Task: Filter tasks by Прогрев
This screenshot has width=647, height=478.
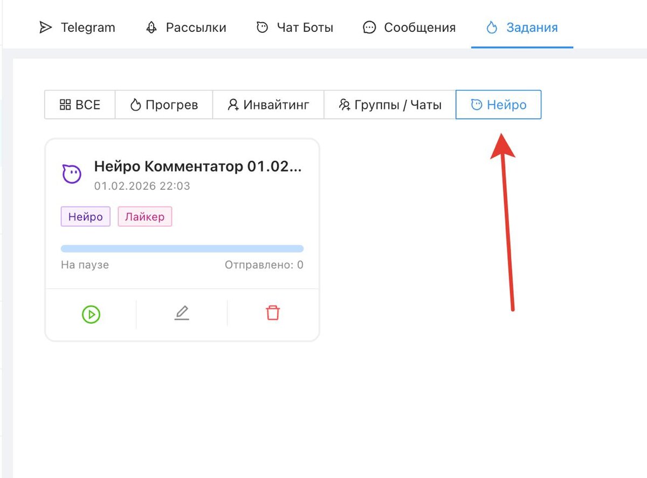Action: point(164,105)
